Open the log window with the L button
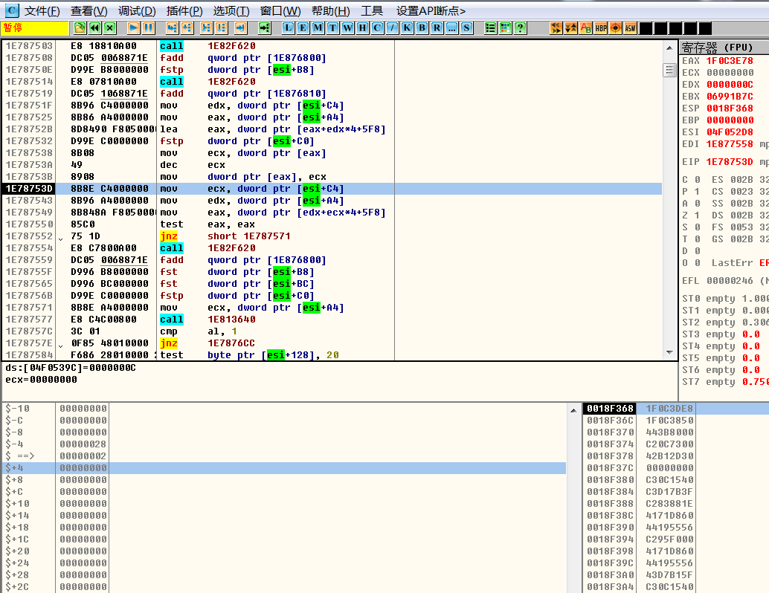 [x=289, y=27]
